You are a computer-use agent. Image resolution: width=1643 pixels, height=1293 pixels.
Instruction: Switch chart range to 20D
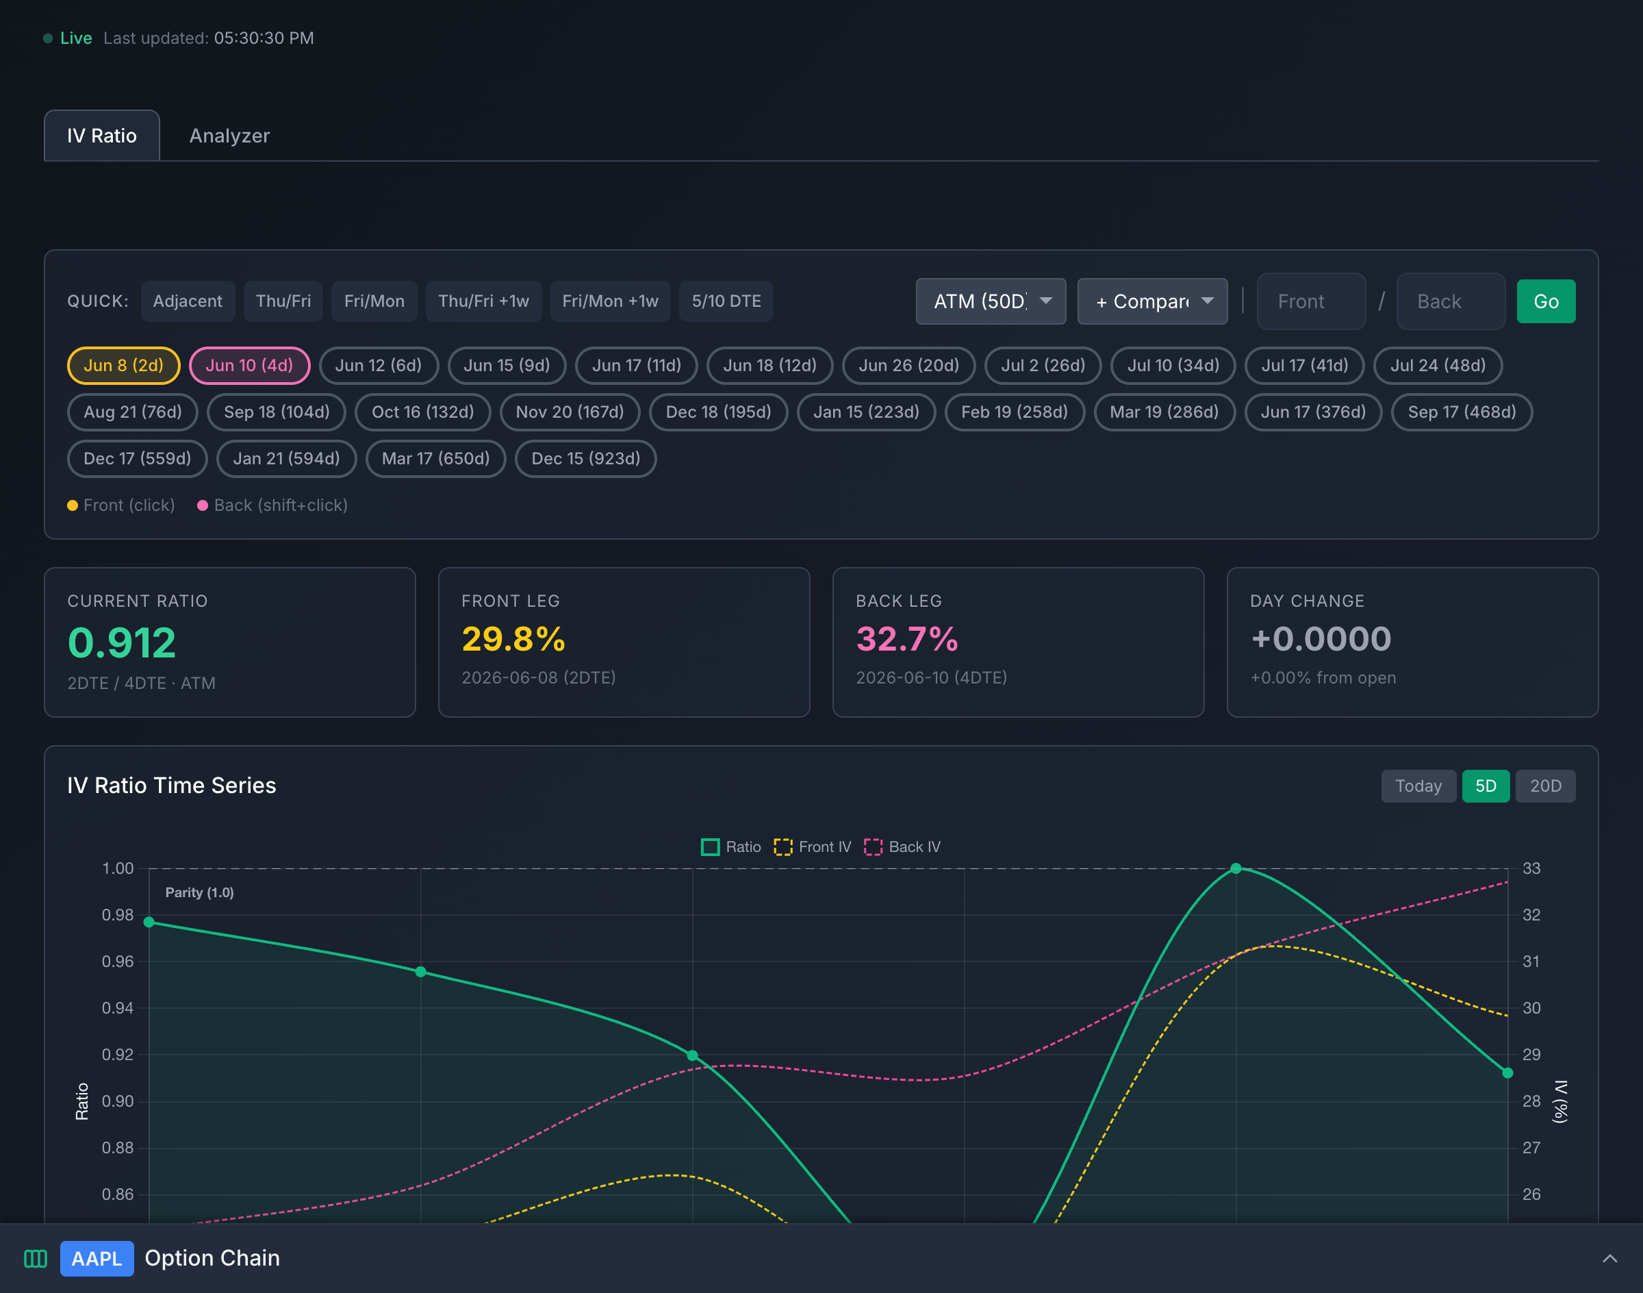point(1545,786)
